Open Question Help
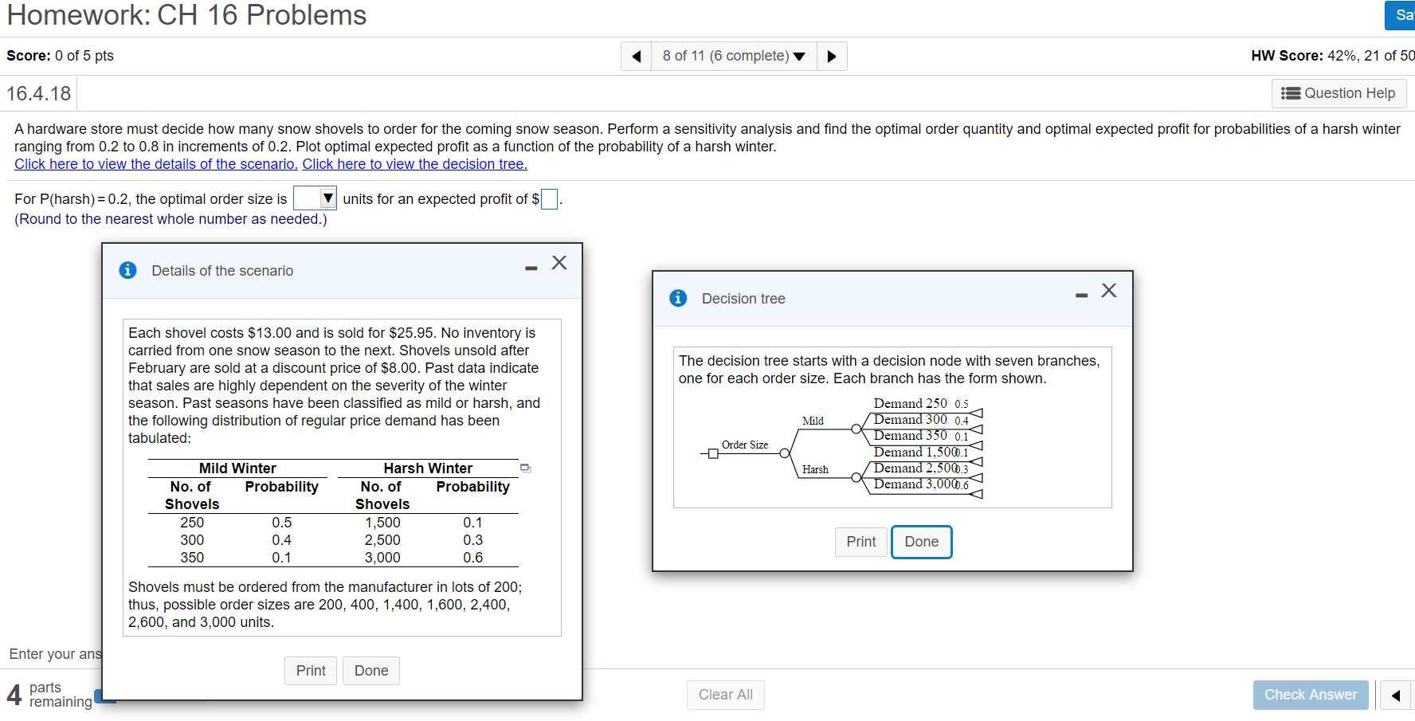The height and width of the screenshot is (721, 1415). (1339, 93)
